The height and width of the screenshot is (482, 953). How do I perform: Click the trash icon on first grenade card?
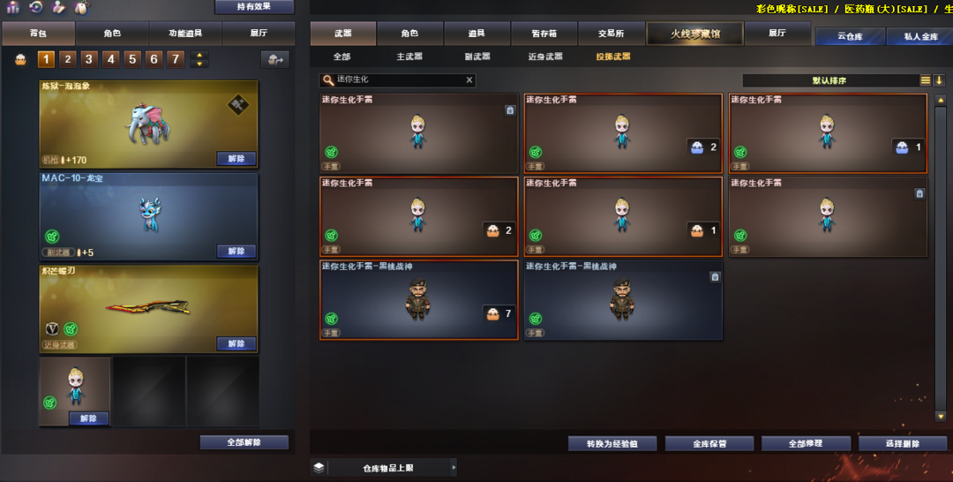click(x=510, y=110)
